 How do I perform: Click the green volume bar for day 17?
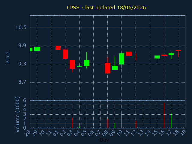point(171,121)
